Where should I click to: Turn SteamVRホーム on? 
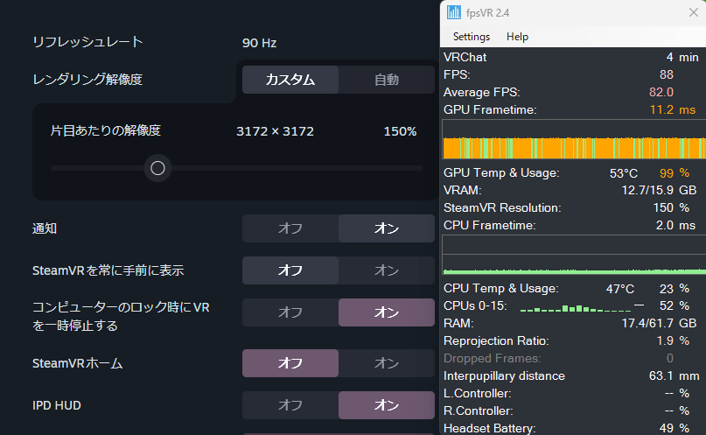coord(386,363)
